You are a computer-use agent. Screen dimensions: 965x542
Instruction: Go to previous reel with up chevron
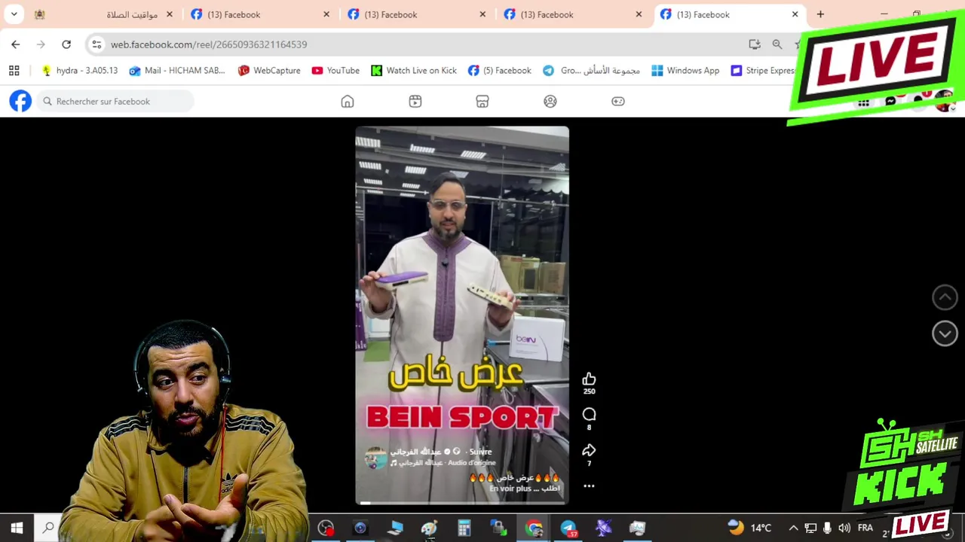click(945, 297)
